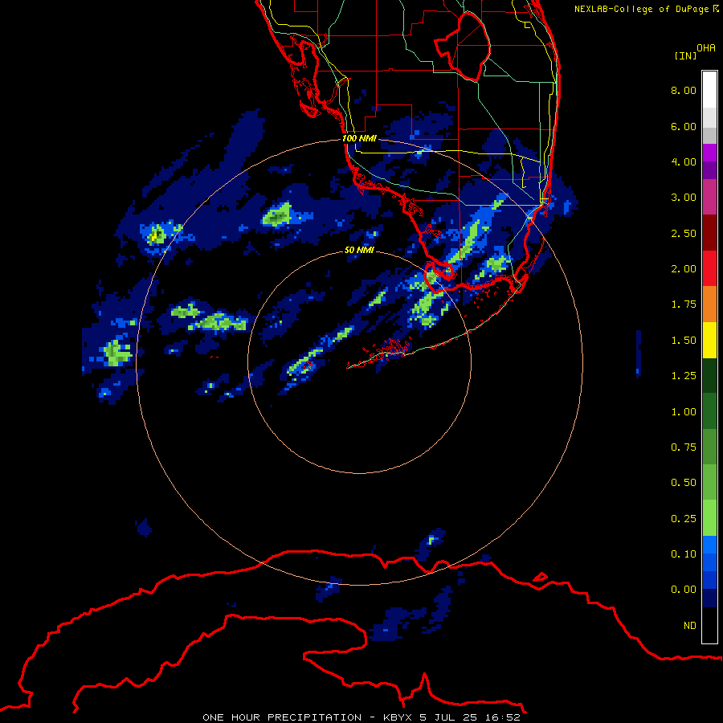Click the [IN] units label

(x=685, y=55)
